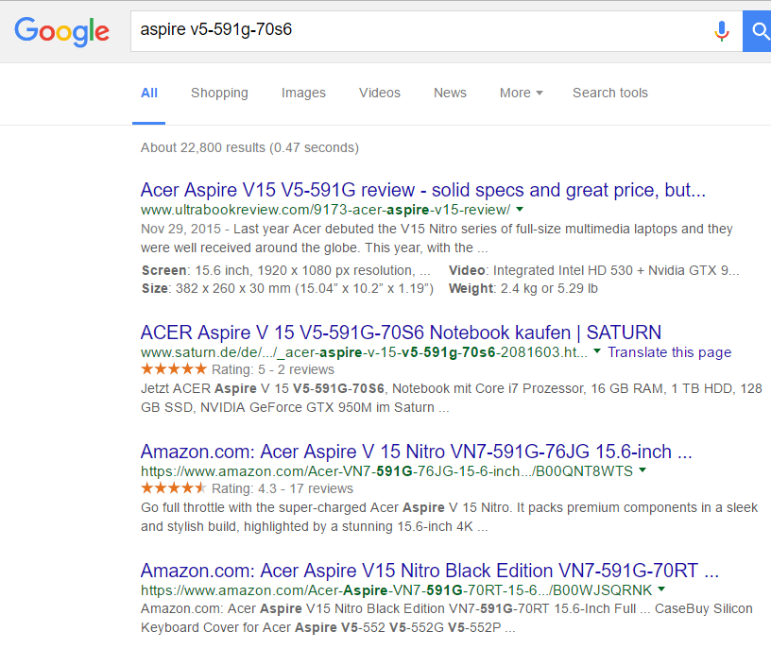Image resolution: width=771 pixels, height=649 pixels.
Task: Switch to the Shopping tab
Action: (x=219, y=93)
